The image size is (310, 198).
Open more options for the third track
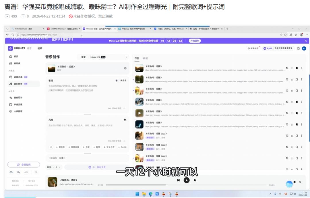pyautogui.click(x=301, y=91)
